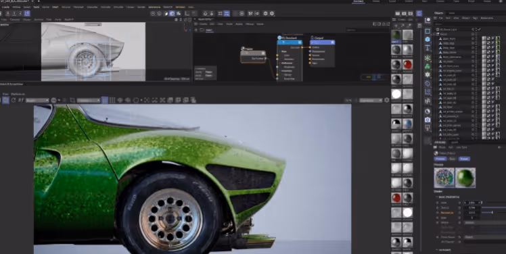Click the camera icon in side palette
Viewport: 506px width, 254px height.
coord(428,120)
